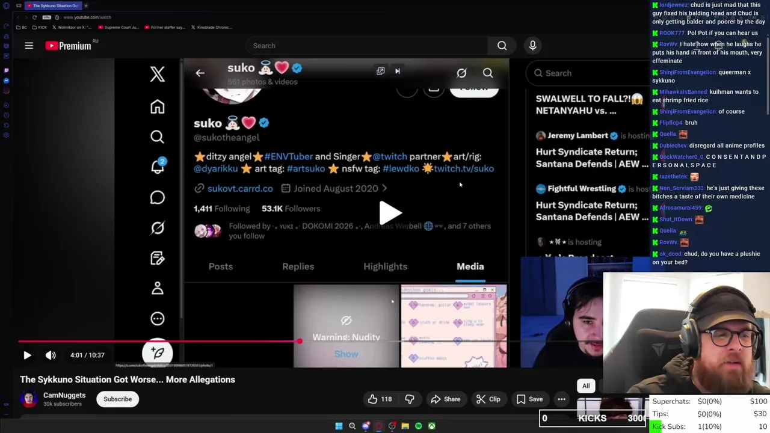Image resolution: width=770 pixels, height=433 pixels.
Task: Open X notifications bell with badge
Action: [x=158, y=167]
